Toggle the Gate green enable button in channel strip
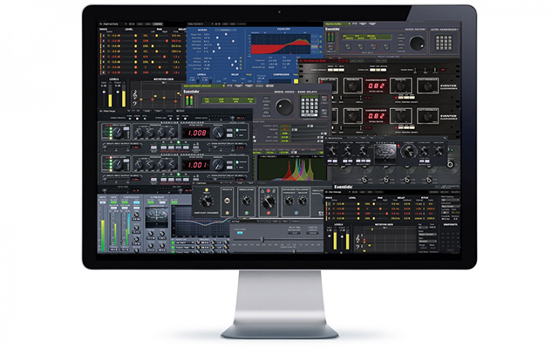 click(x=113, y=202)
